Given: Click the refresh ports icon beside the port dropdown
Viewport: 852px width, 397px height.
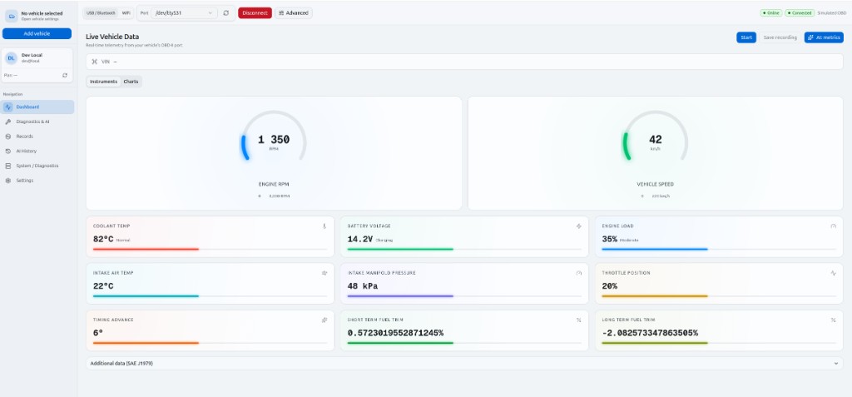Looking at the screenshot, I should (226, 13).
